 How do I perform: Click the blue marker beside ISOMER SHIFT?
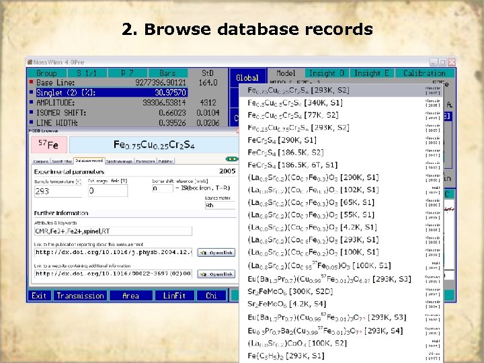point(31,112)
